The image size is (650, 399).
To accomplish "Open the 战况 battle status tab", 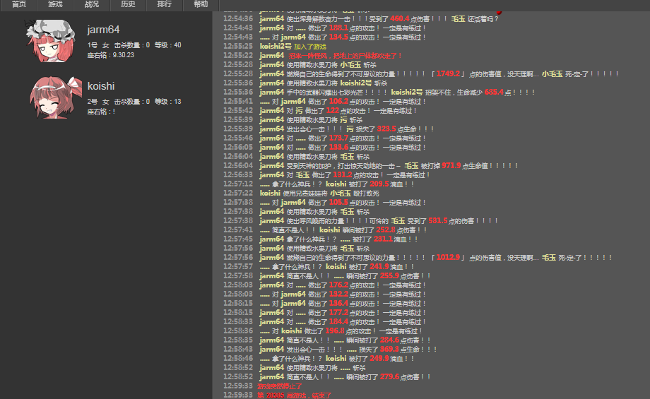I will pyautogui.click(x=92, y=4).
